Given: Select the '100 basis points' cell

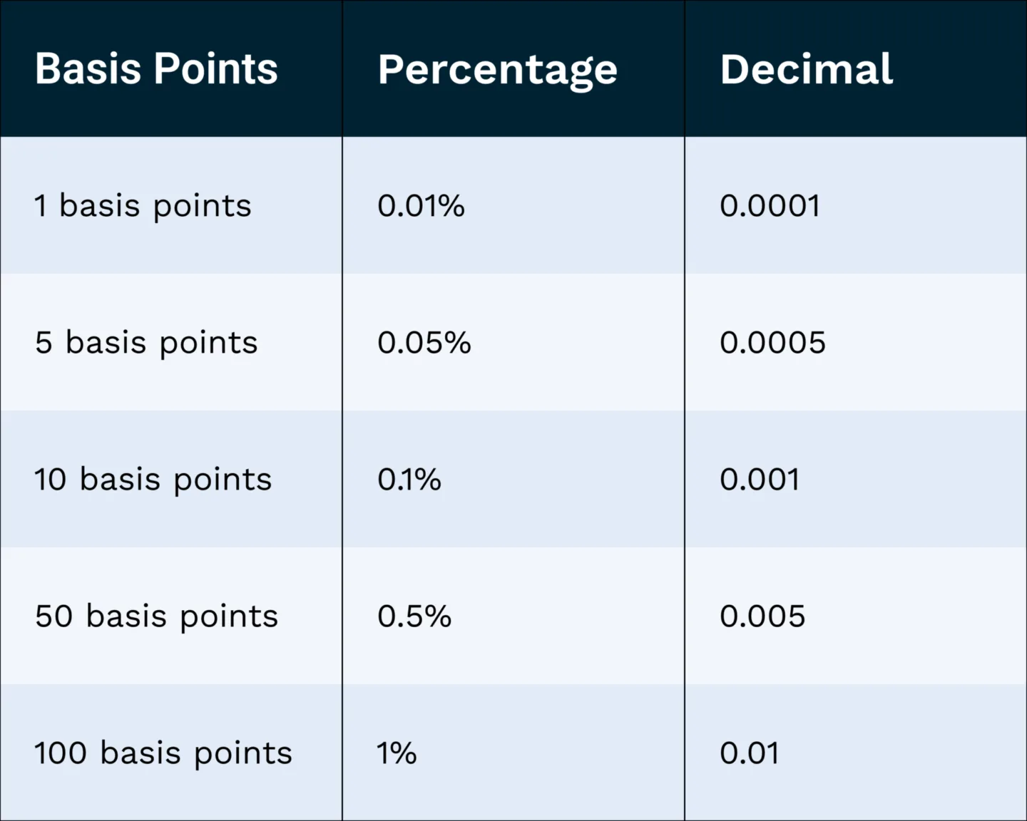Looking at the screenshot, I should (x=163, y=753).
